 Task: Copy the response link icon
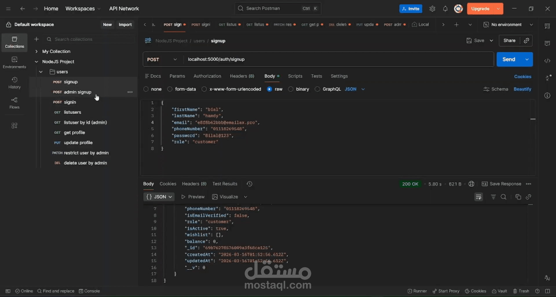[528, 197]
